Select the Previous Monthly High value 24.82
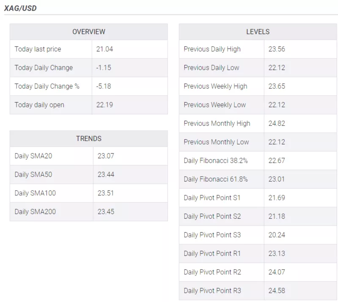This screenshot has height=302, width=338. coord(277,123)
